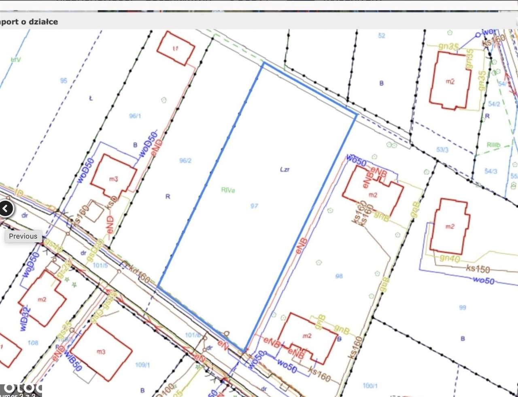Click parcel number 97 on the map
Viewport: 518px width, 397px height.
pyautogui.click(x=254, y=206)
